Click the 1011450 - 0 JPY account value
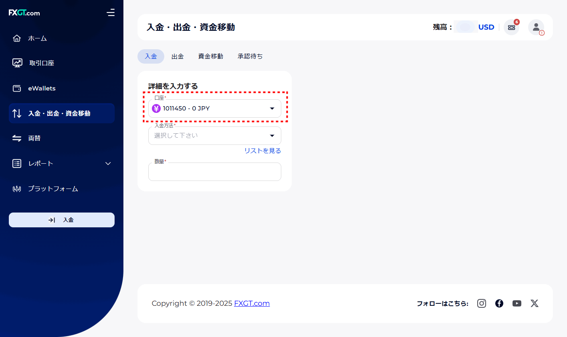The height and width of the screenshot is (337, 567). pyautogui.click(x=186, y=108)
